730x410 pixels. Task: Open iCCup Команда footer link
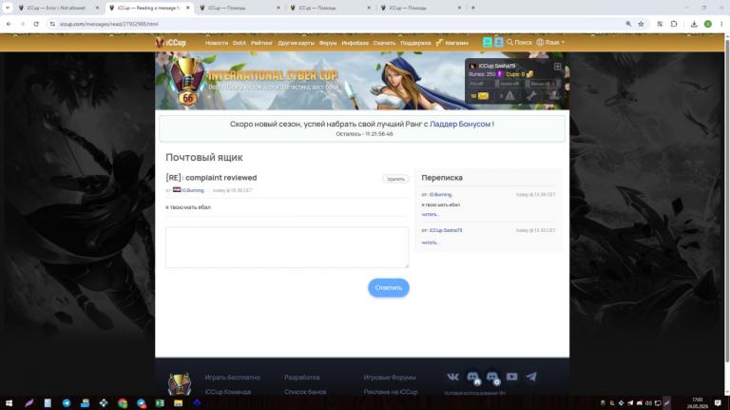coord(228,392)
